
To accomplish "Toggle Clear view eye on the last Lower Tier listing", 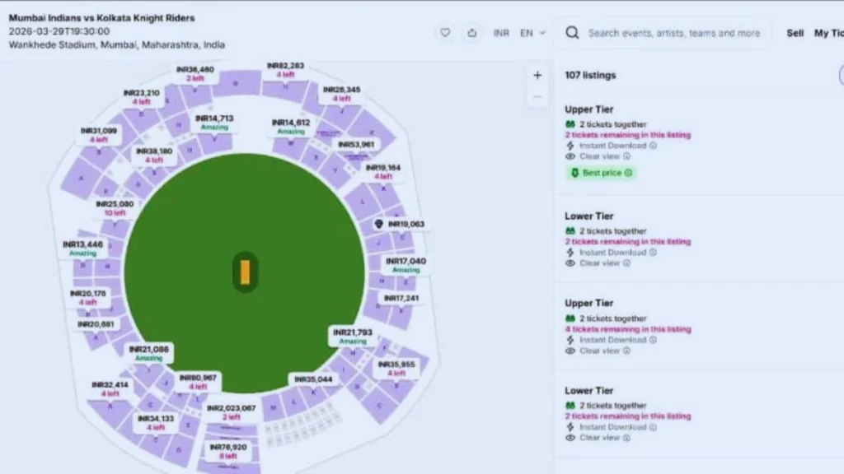I will [569, 438].
